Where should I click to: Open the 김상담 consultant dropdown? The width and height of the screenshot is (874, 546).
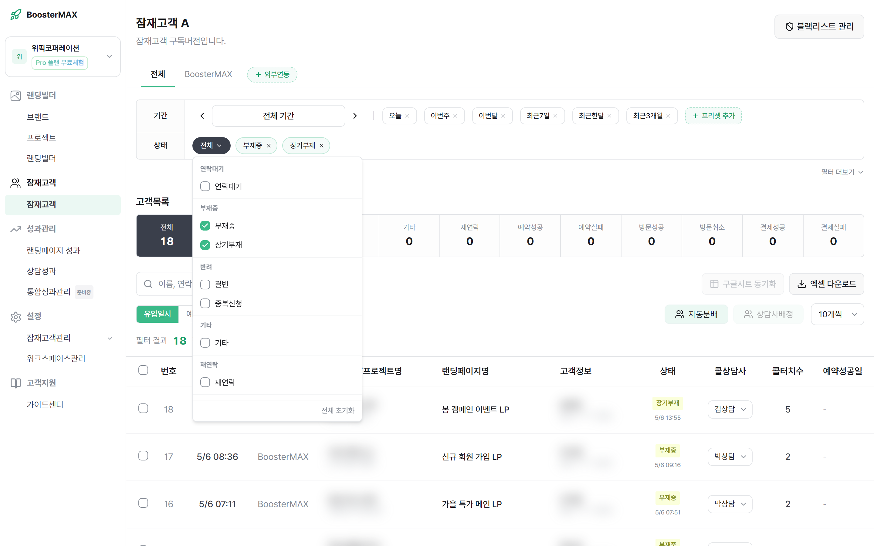730,409
